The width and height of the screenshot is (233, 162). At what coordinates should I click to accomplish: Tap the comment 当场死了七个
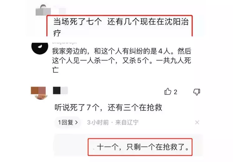coord(77,22)
